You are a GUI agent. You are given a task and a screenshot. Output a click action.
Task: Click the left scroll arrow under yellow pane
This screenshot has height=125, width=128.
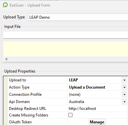(x=6, y=59)
